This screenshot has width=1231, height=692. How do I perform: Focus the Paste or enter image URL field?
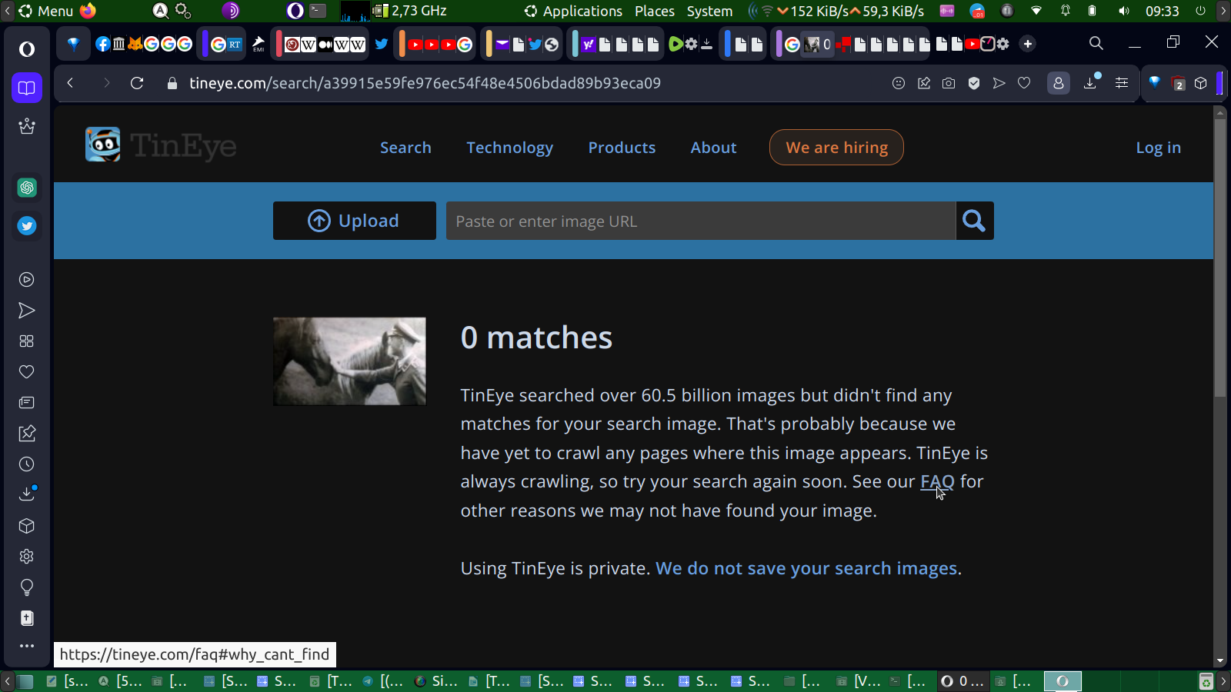coord(701,221)
